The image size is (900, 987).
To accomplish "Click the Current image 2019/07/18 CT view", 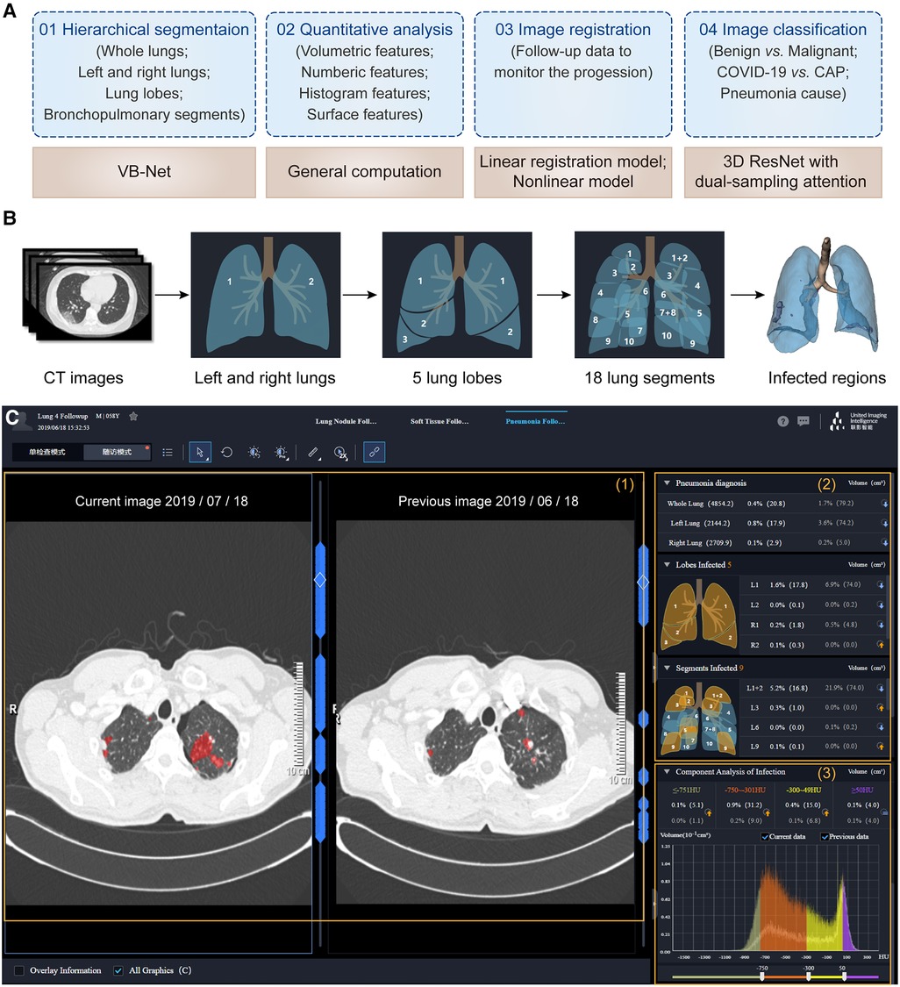I will [x=159, y=712].
